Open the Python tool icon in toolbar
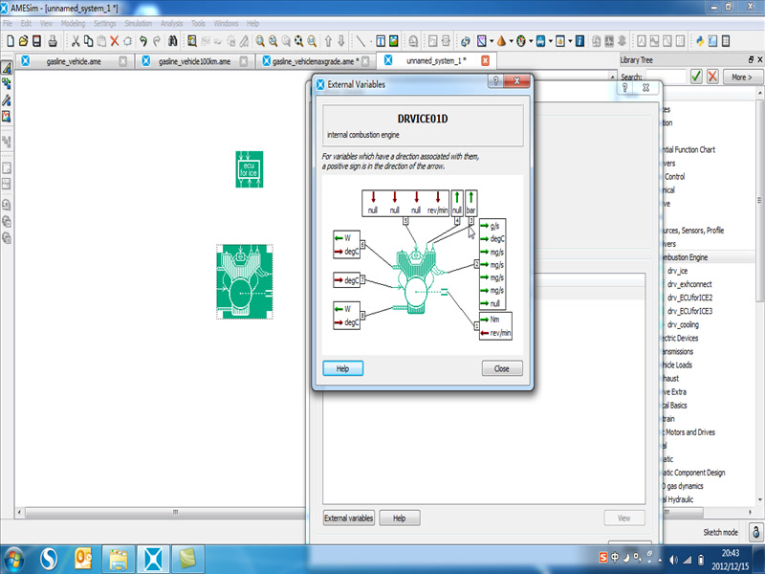This screenshot has width=765, height=574. coord(699,41)
